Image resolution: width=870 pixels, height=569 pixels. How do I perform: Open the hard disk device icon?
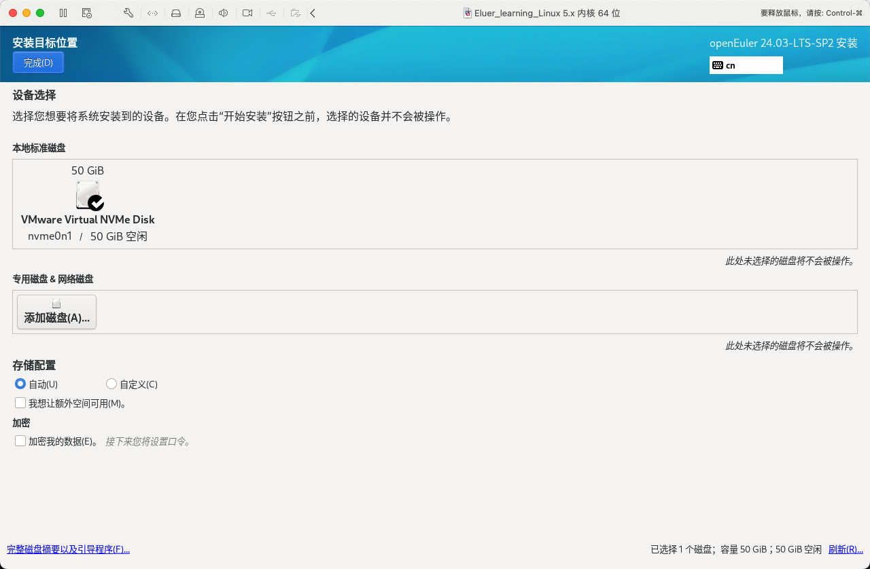pyautogui.click(x=176, y=12)
